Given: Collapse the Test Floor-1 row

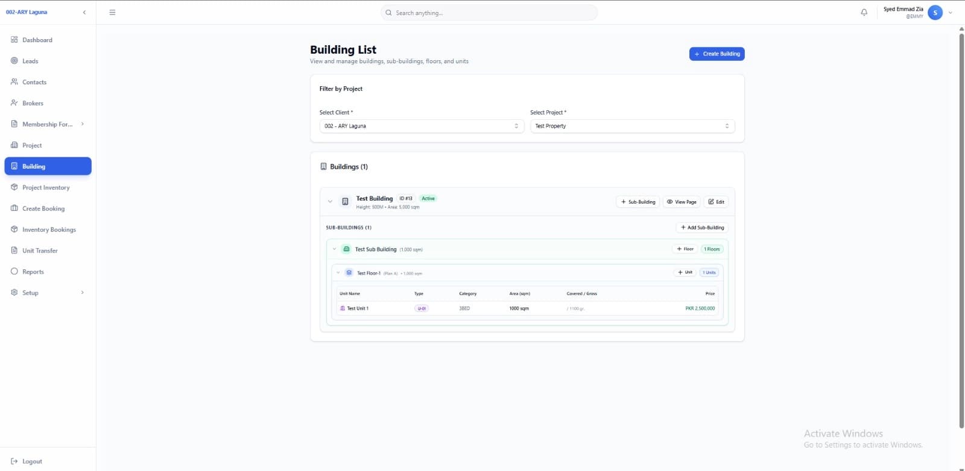Looking at the screenshot, I should (x=338, y=273).
